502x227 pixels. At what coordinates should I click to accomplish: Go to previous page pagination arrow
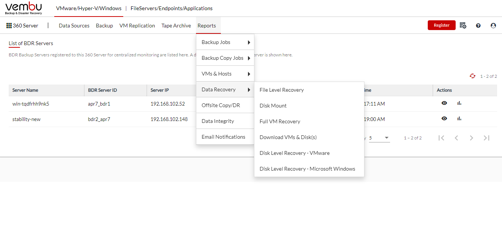pyautogui.click(x=456, y=138)
